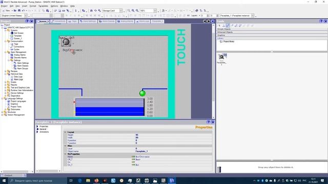Open Edge browser from the taskbar
Viewport: 328px width, 184px height.
(x=80, y=180)
